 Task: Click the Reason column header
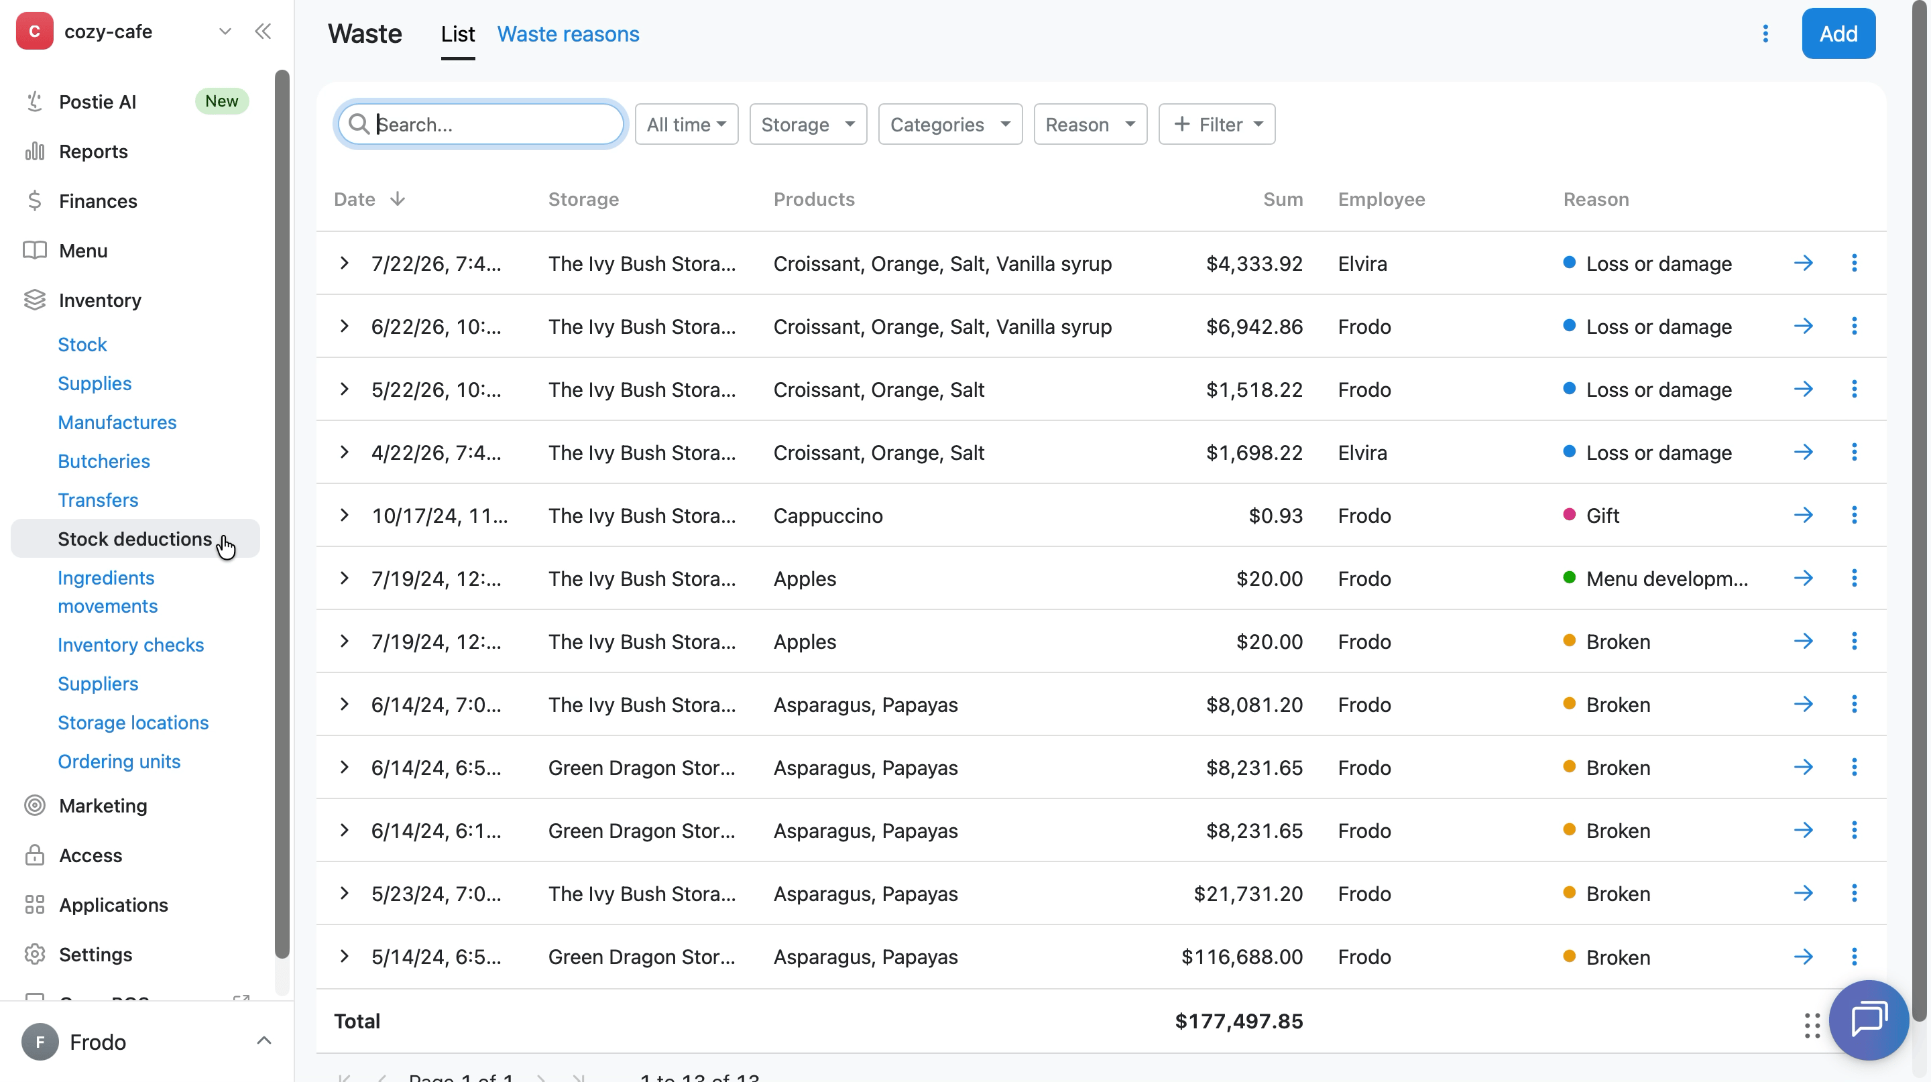(x=1595, y=199)
